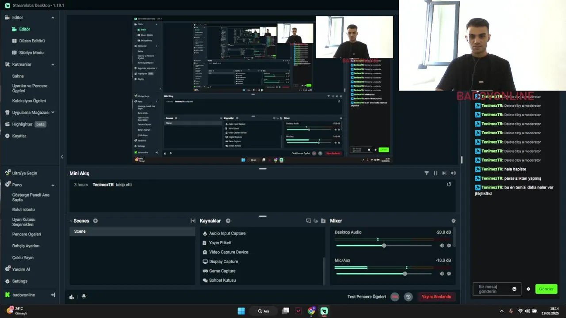Add a new scene
566x318 pixels.
pyautogui.click(x=95, y=221)
